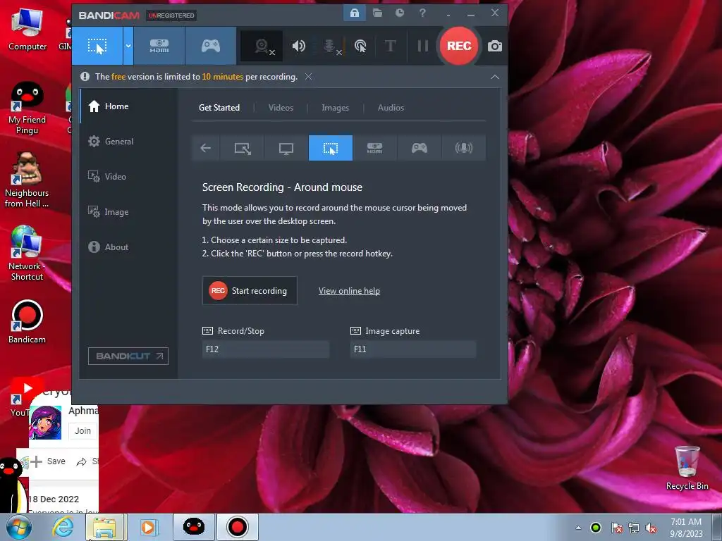722x541 pixels.
Task: Select Neighbours from Hell desktop shortcut
Action: click(x=27, y=180)
